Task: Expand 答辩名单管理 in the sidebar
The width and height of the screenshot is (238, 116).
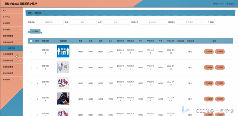Action: click(11, 73)
